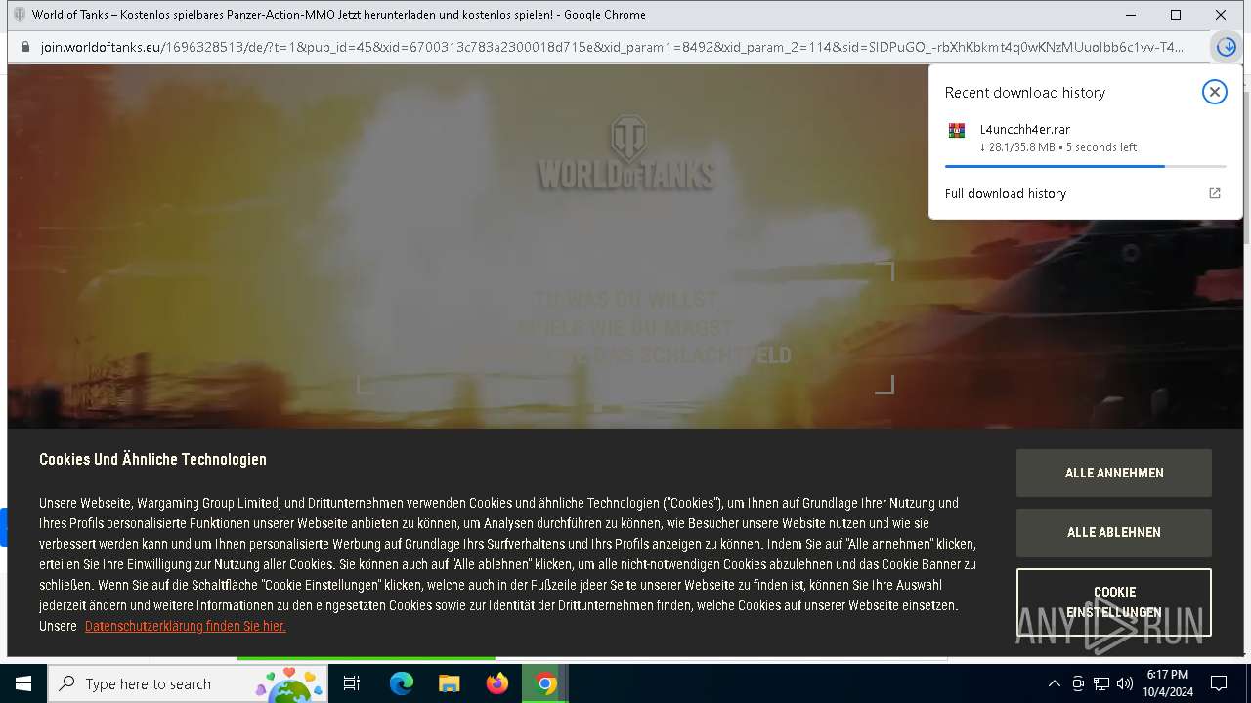Open Datenschutzerklärung finden Sie hier link
This screenshot has width=1251, height=703.
(186, 626)
